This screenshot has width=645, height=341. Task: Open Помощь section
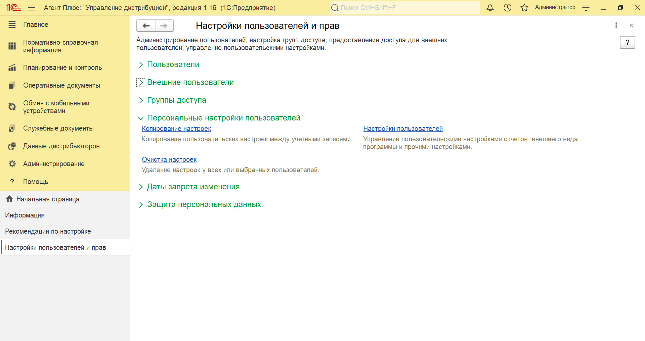pyautogui.click(x=65, y=182)
